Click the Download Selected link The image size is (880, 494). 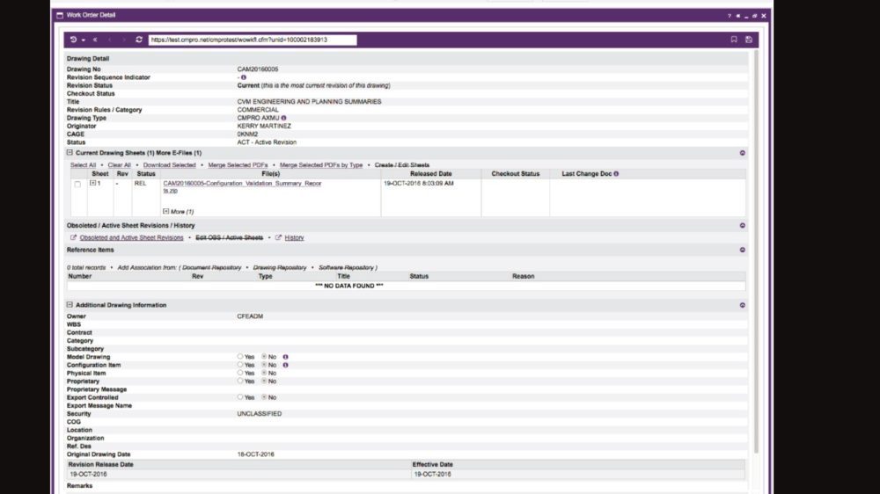click(169, 165)
